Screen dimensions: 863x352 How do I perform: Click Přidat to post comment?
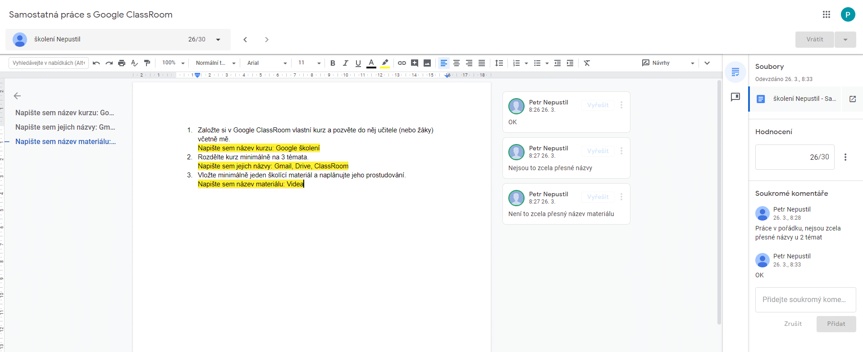pos(836,324)
